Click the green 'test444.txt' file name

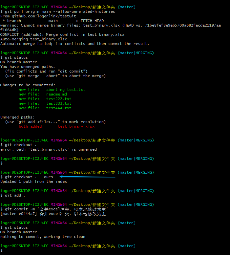click(59, 108)
